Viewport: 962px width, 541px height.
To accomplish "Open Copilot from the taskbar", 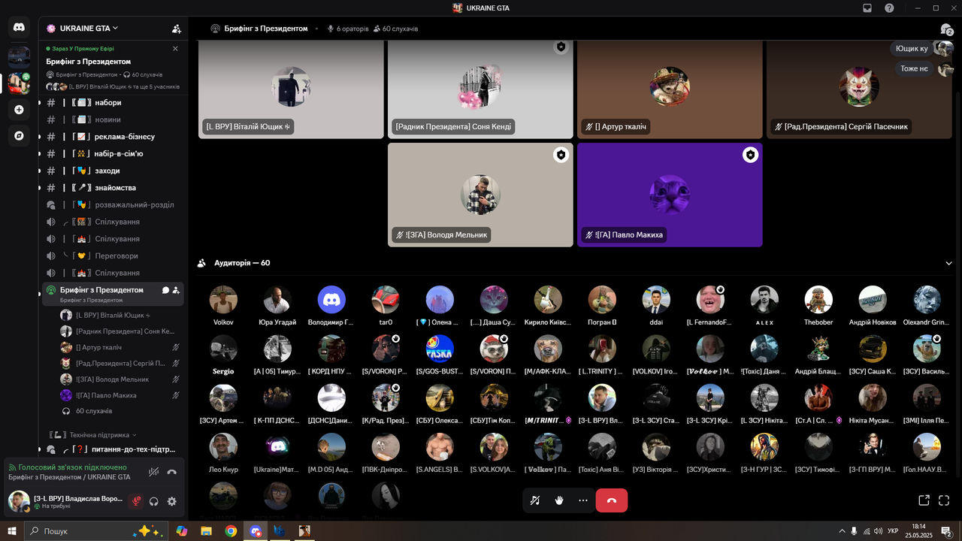I will click(x=181, y=531).
